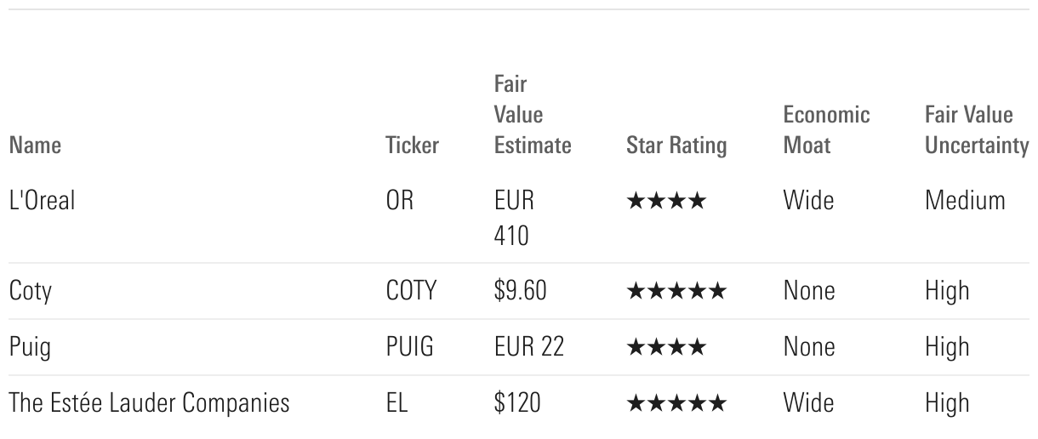The width and height of the screenshot is (1038, 439).
Task: Click the $9.60 fair value for Coty
Action: [x=520, y=291]
